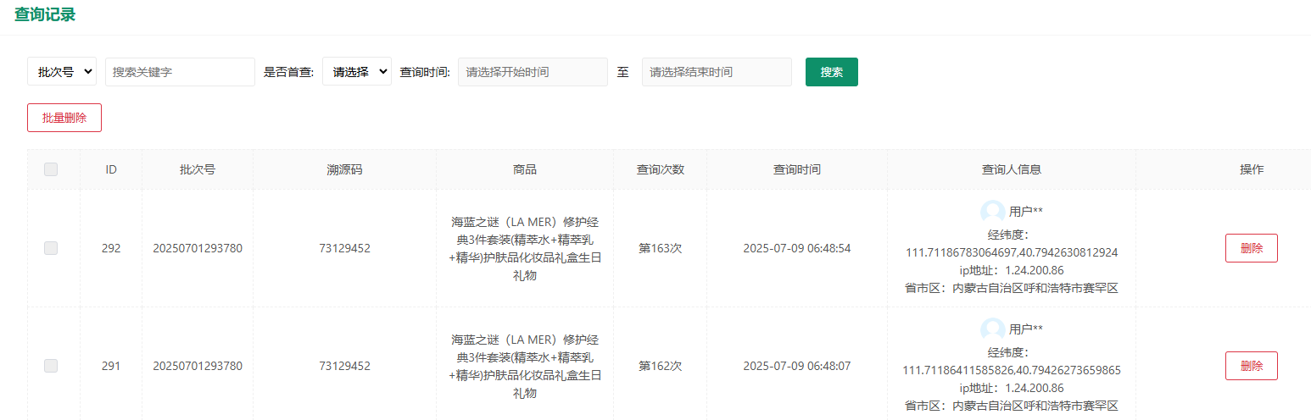Click the 溯源码 column header
Viewport: 1311px width, 420px height.
tap(344, 169)
